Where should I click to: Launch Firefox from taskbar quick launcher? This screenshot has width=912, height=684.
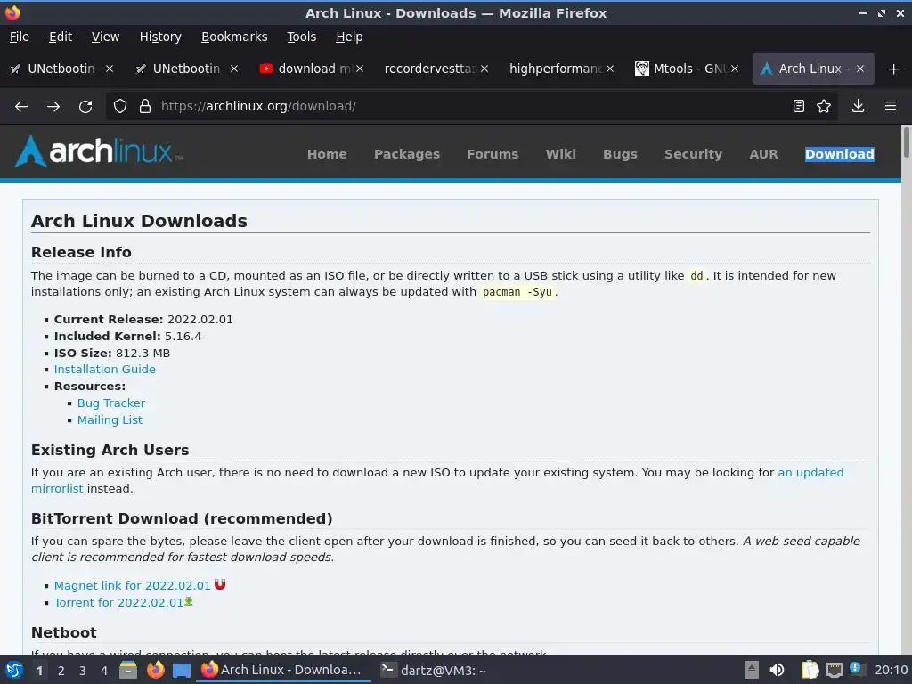pos(155,670)
